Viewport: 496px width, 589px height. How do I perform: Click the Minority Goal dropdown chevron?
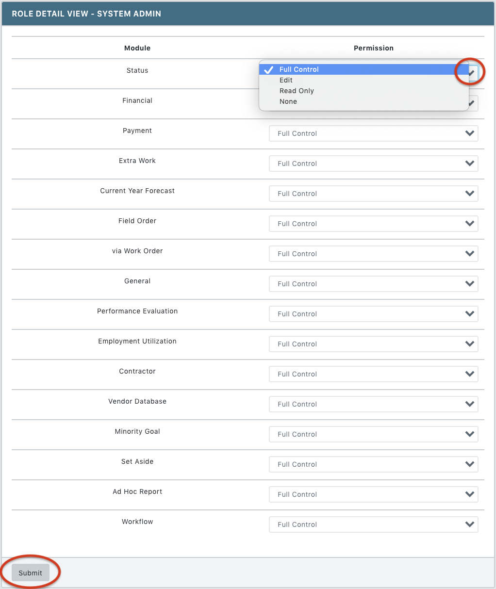click(469, 434)
